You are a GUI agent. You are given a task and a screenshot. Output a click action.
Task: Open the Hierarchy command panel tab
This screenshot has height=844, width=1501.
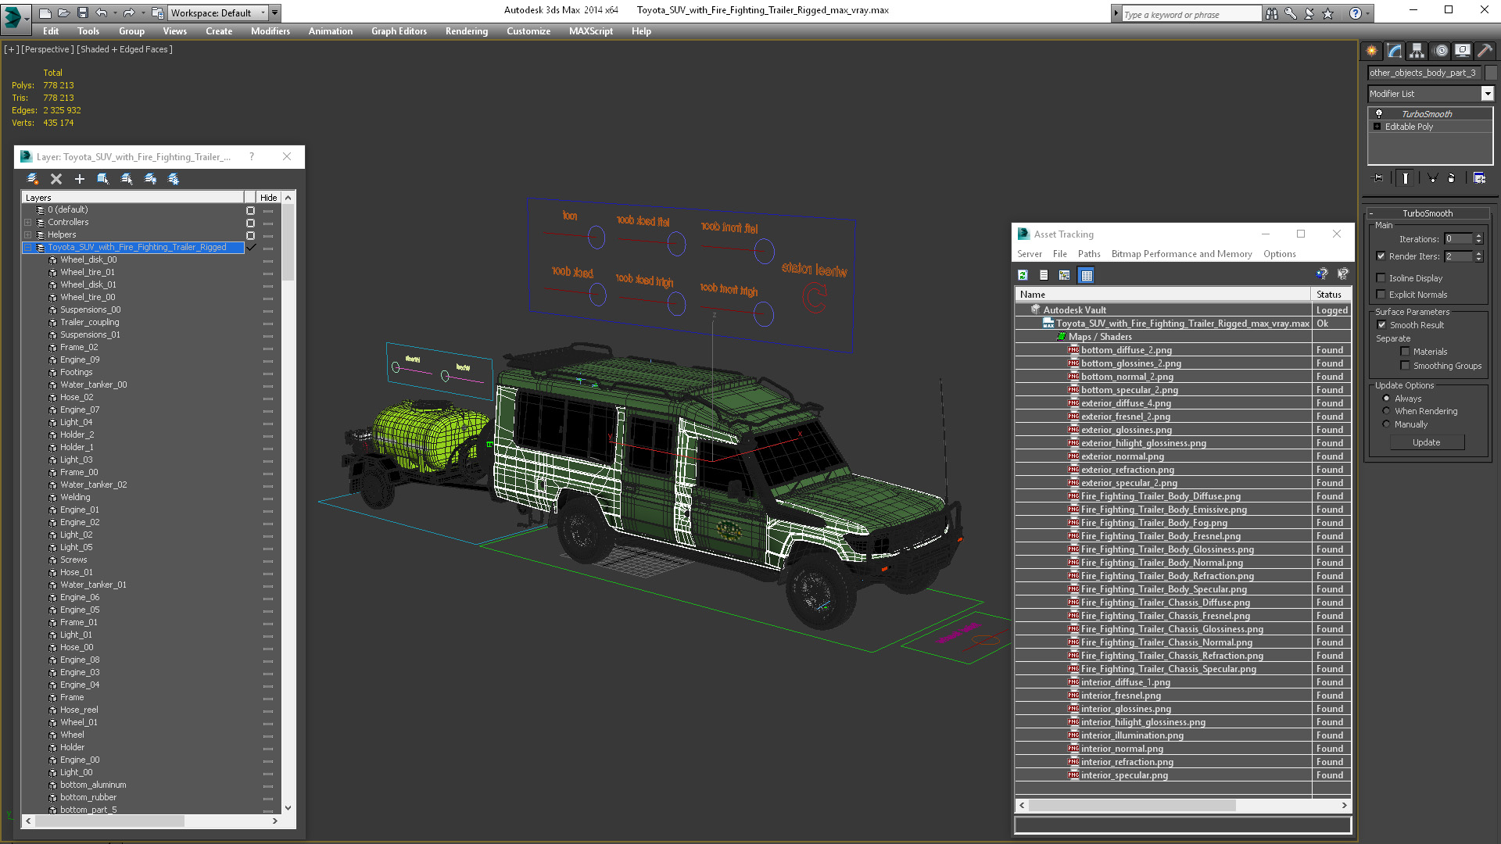click(x=1417, y=51)
